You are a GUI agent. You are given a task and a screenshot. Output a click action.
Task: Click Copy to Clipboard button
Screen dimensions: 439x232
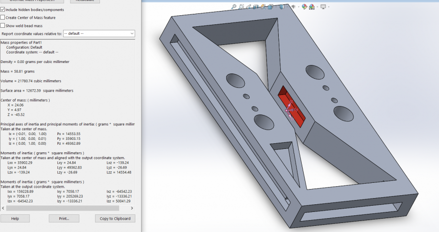(x=115, y=219)
